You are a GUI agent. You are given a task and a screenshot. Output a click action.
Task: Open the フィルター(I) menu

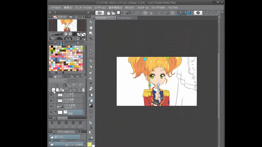tap(143, 8)
